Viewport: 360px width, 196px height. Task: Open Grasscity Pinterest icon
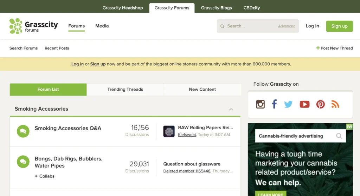[321, 104]
